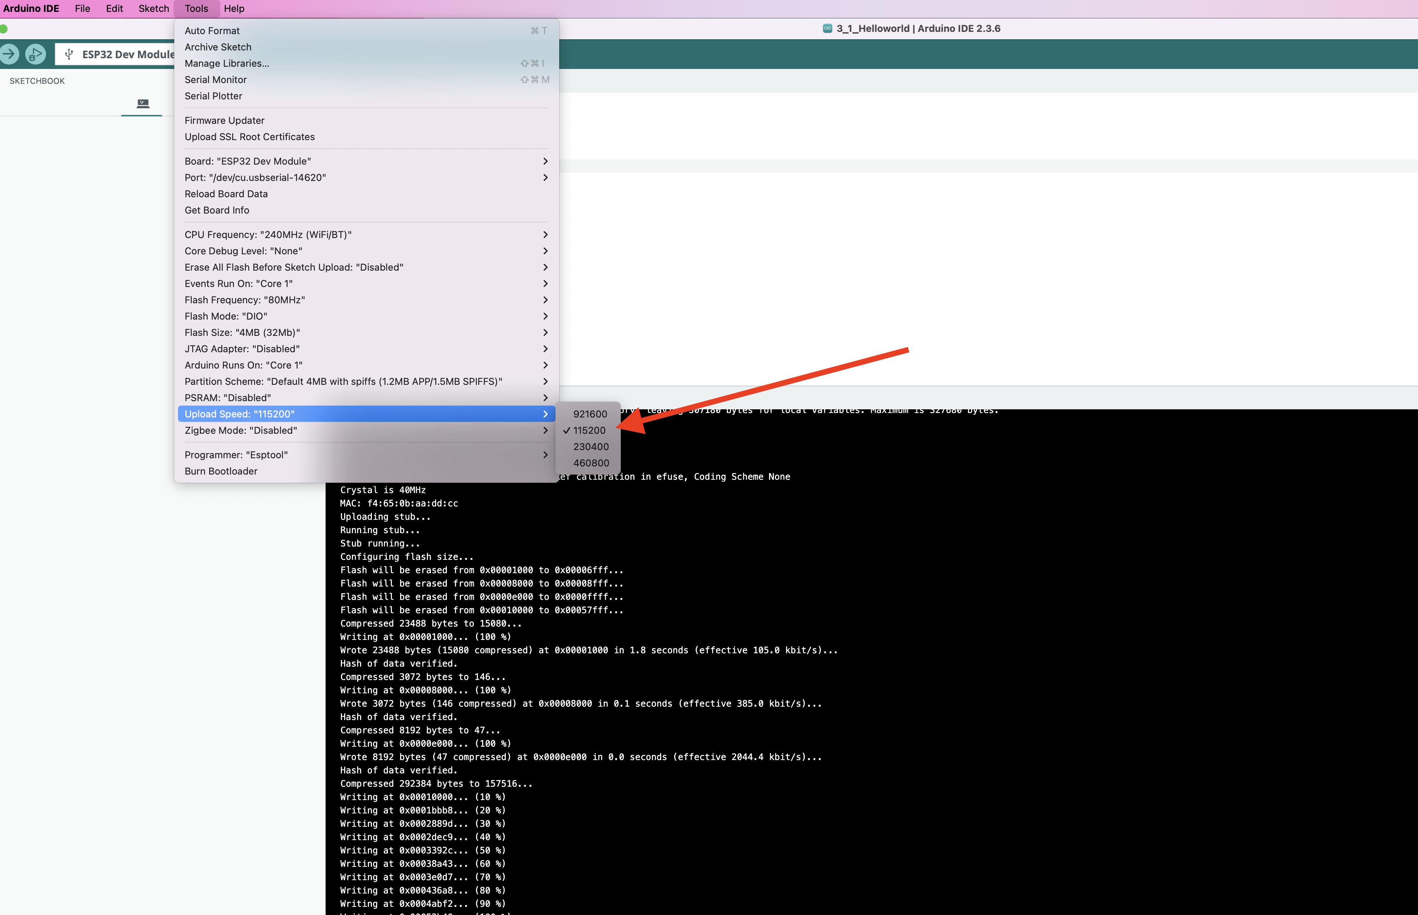Click the Start Debugging icon
The image size is (1418, 915).
click(35, 54)
